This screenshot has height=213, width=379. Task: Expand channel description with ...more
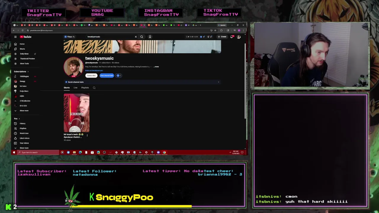156,67
